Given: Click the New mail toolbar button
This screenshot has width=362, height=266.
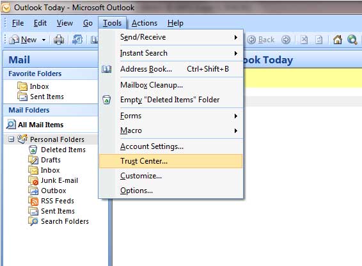Looking at the screenshot, I should (22, 40).
